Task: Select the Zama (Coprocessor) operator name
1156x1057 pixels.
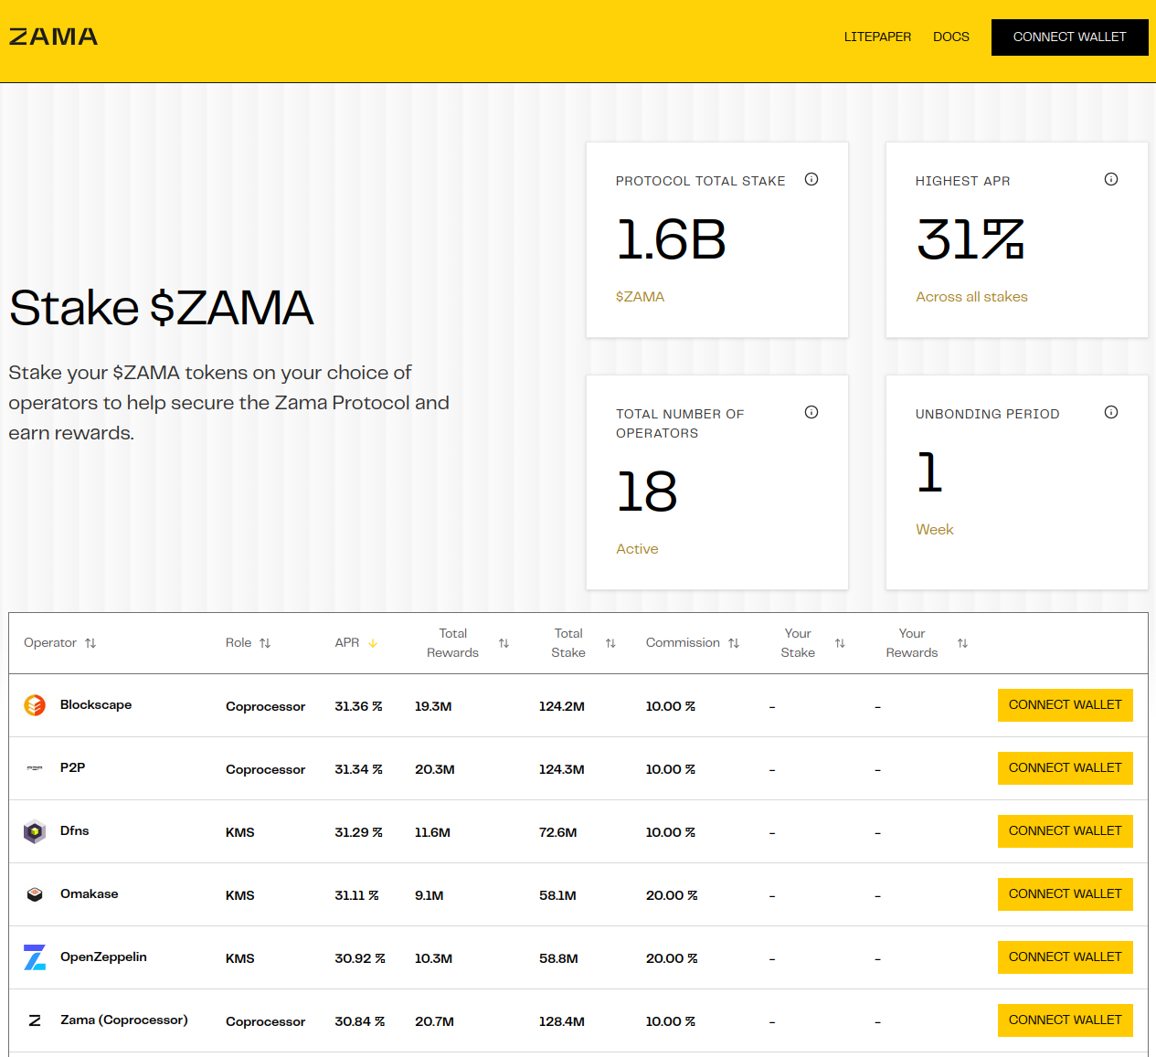Action: 124,1020
